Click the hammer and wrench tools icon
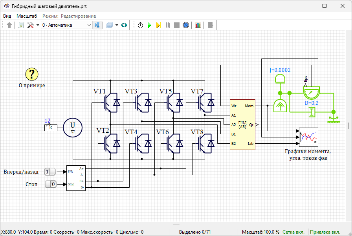352x236 pixels. [30, 25]
